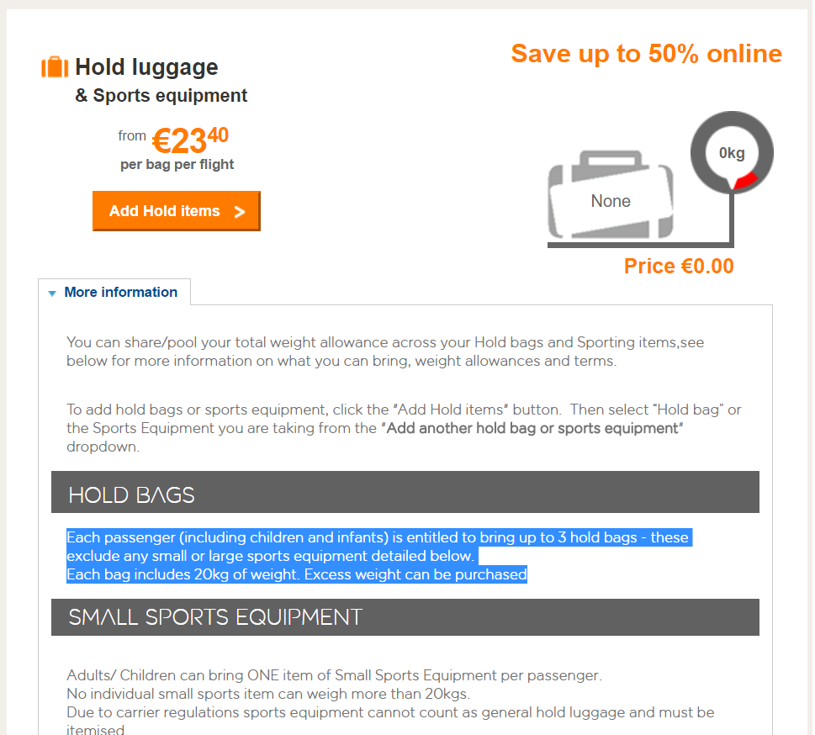Collapse the More information tab
Viewport: 815px width, 735px height.
114,292
